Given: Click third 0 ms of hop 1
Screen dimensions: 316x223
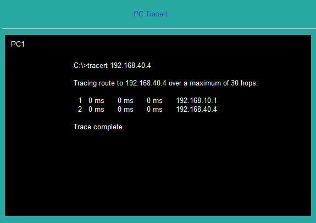Looking at the screenshot, I should (154, 100).
